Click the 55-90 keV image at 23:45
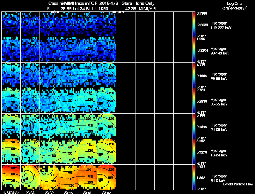This screenshot has width=255, height=194. 68,75
